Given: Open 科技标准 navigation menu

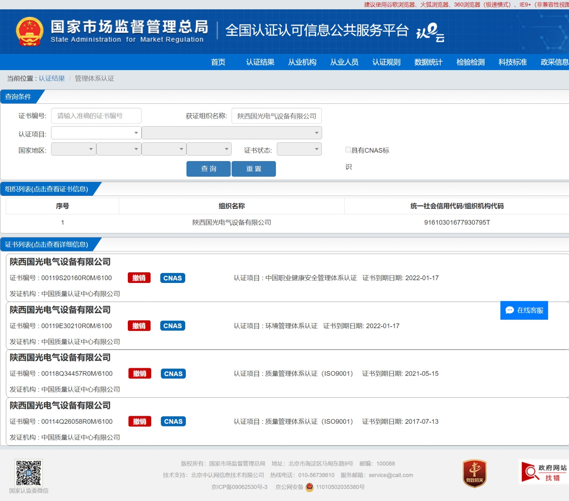Looking at the screenshot, I should [513, 62].
